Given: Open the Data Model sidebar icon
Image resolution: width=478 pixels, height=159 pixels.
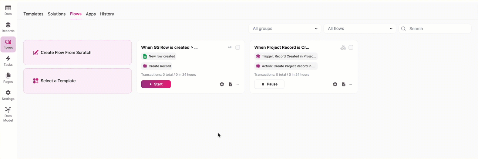Looking at the screenshot, I should (8, 114).
